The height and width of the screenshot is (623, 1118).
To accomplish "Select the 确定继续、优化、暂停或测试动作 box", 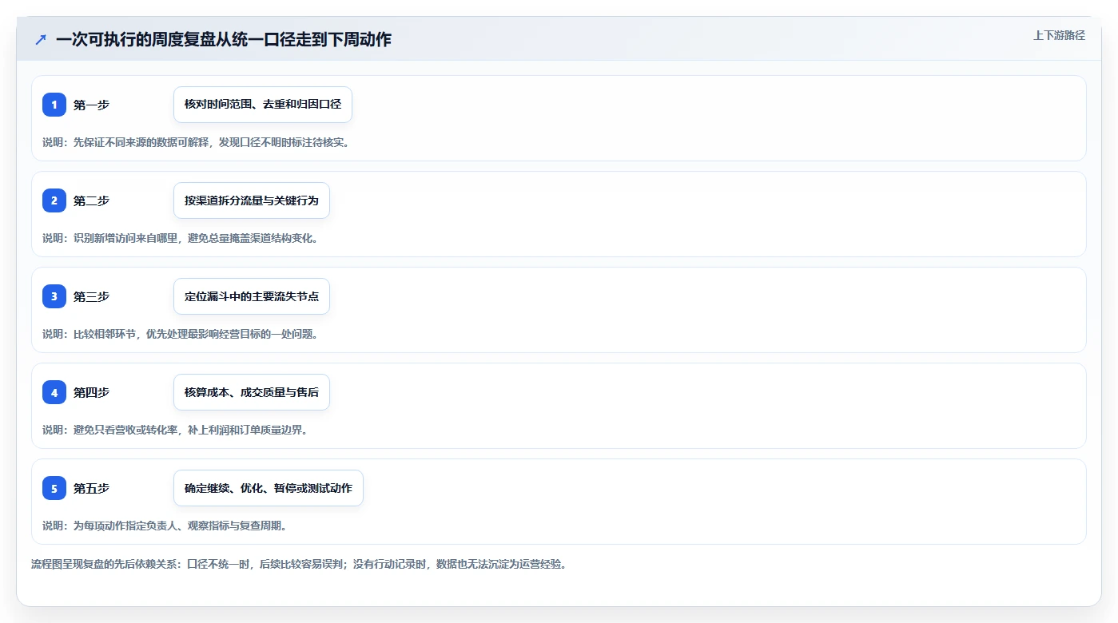I will pos(269,488).
